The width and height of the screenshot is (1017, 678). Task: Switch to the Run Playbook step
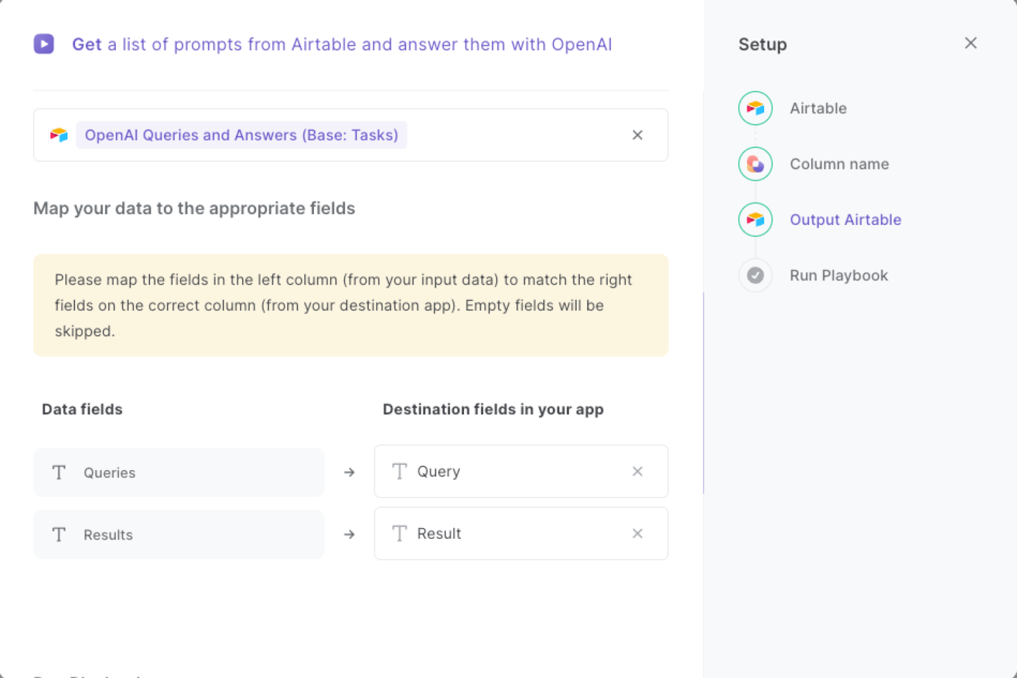tap(838, 275)
